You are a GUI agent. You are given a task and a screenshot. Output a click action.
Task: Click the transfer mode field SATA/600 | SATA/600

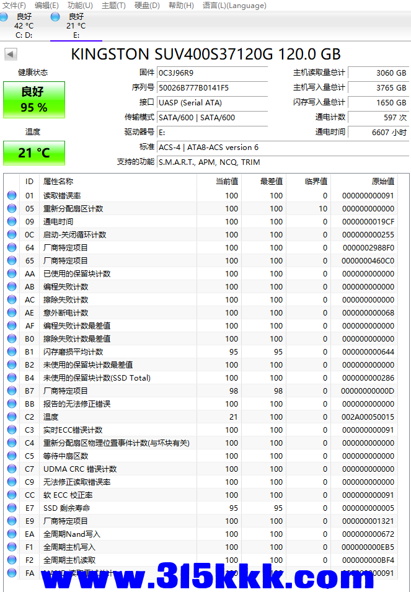(212, 117)
